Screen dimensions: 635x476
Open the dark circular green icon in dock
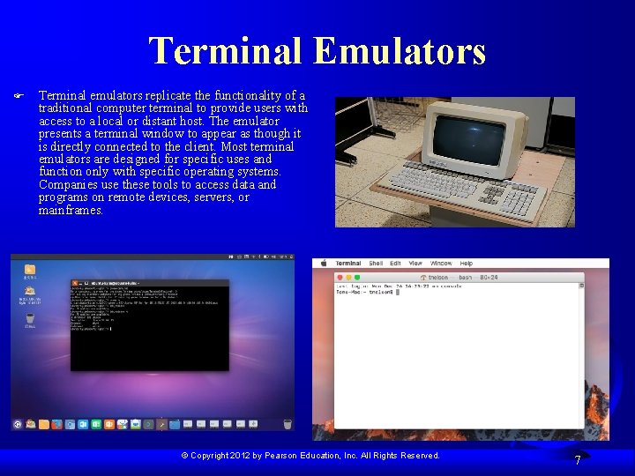tap(149, 424)
